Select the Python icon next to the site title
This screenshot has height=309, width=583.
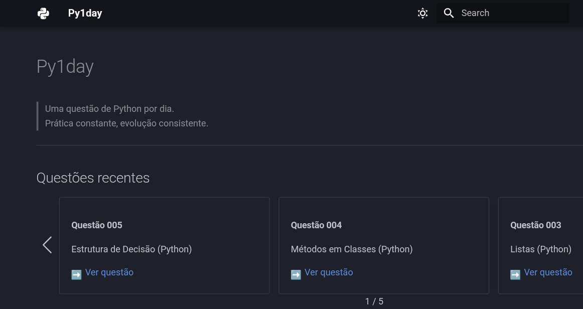pos(43,13)
